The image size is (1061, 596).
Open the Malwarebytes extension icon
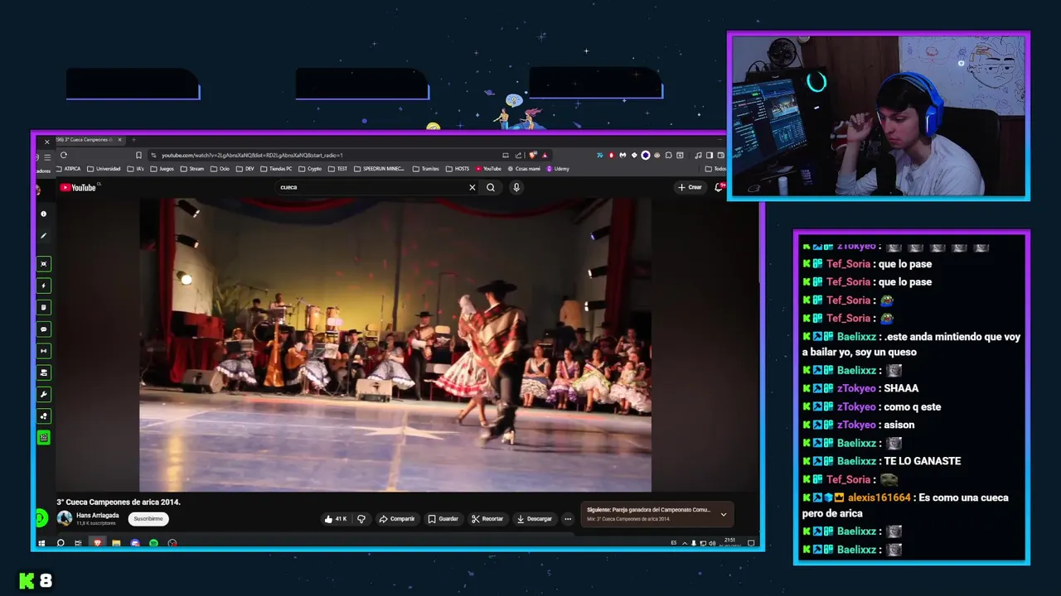(x=623, y=155)
